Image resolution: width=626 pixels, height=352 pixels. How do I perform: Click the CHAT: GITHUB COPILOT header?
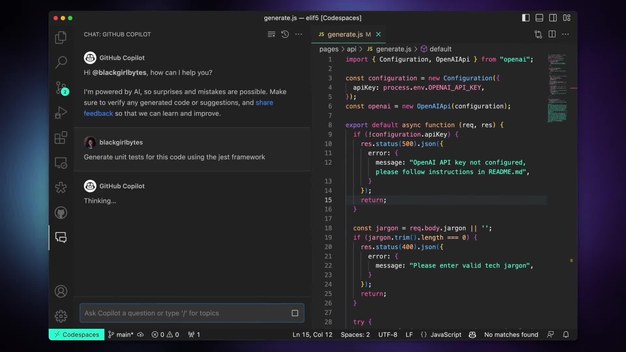117,35
